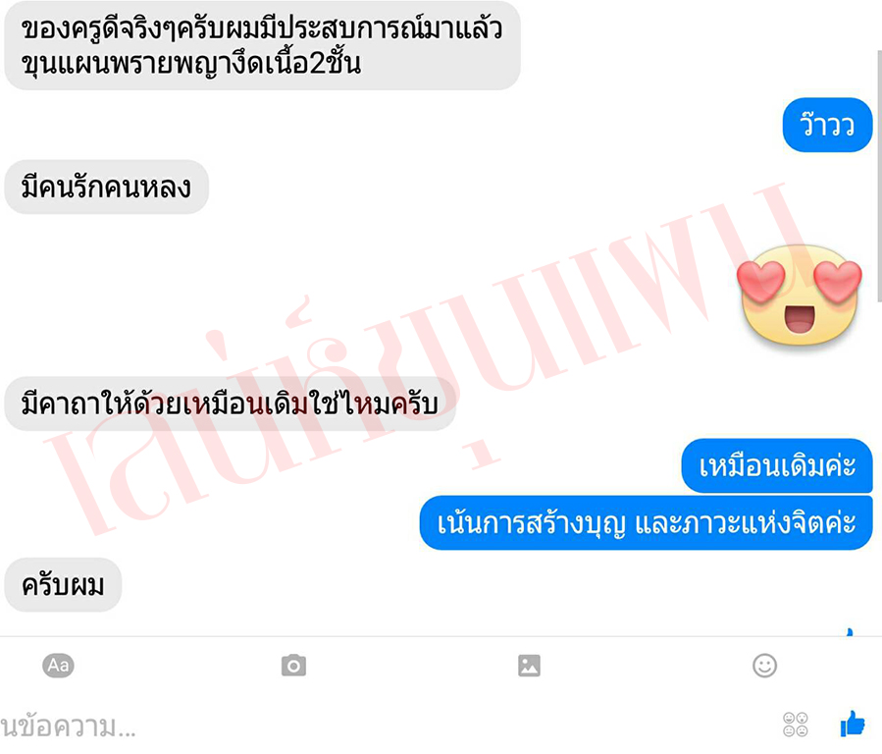
Task: Select the 'ครับผม' gray bubble
Action: pyautogui.click(x=63, y=584)
